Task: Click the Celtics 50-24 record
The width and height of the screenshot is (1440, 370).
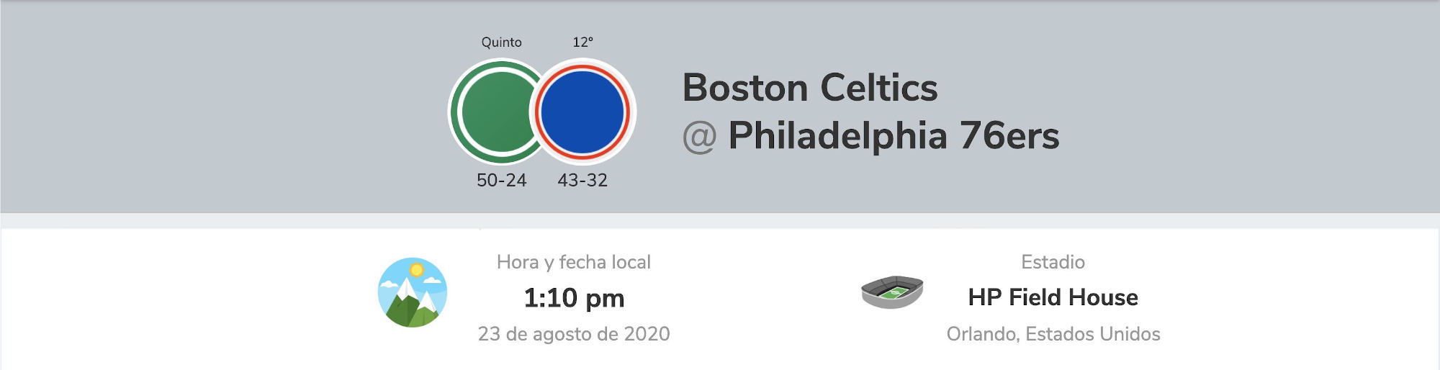Action: tap(502, 180)
